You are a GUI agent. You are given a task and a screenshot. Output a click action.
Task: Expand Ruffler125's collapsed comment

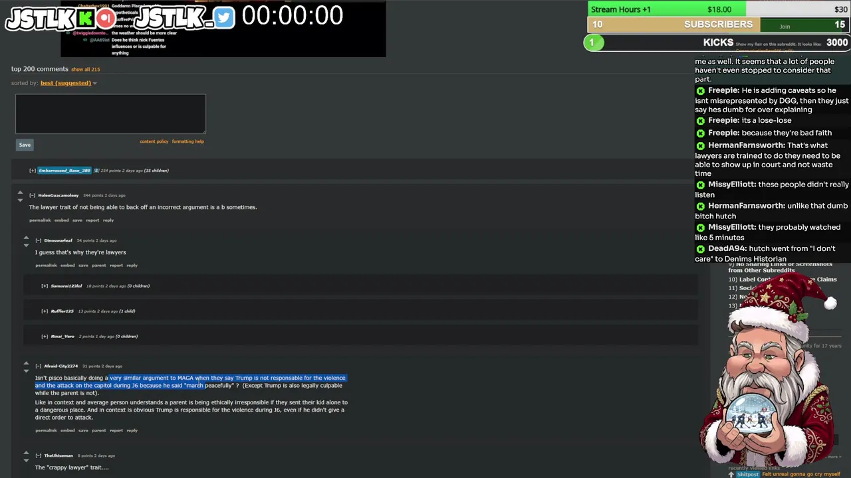click(x=45, y=311)
